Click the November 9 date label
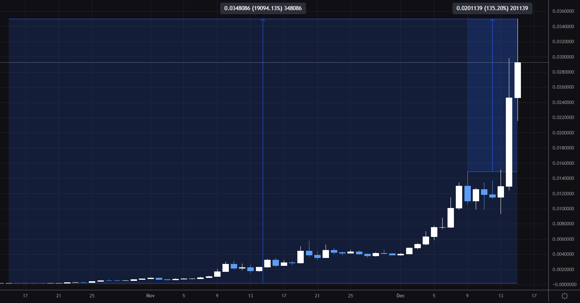The width and height of the screenshot is (580, 303). pos(217,296)
